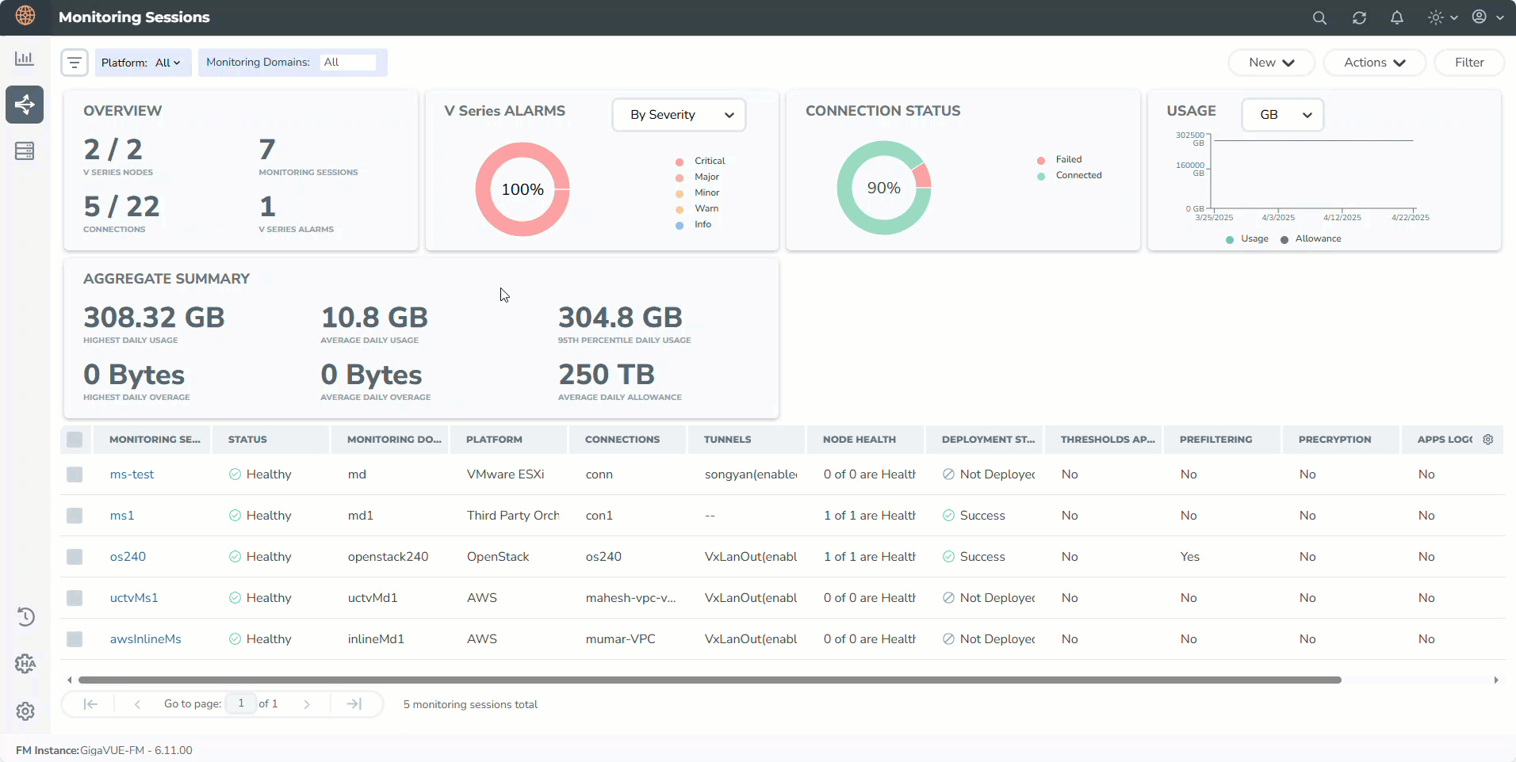Click the Filter button
The height and width of the screenshot is (762, 1516).
(x=1468, y=63)
